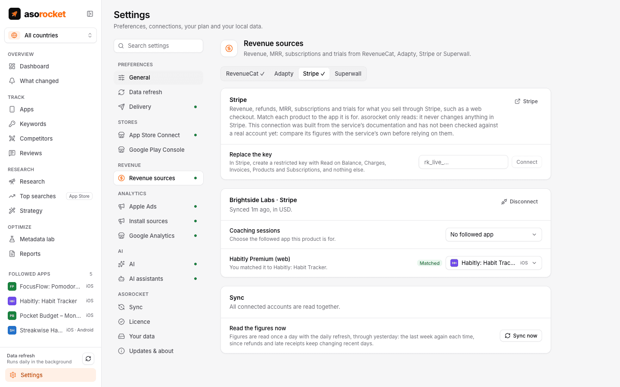Select the Stripe tab
The image size is (620, 387).
tap(314, 74)
